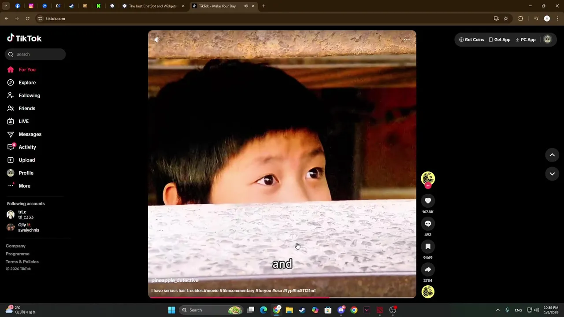Open the Chrome three-dot menu
Image resolution: width=564 pixels, height=317 pixels.
tap(557, 18)
